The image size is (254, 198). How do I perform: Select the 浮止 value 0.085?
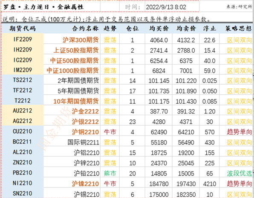(x=210, y=102)
